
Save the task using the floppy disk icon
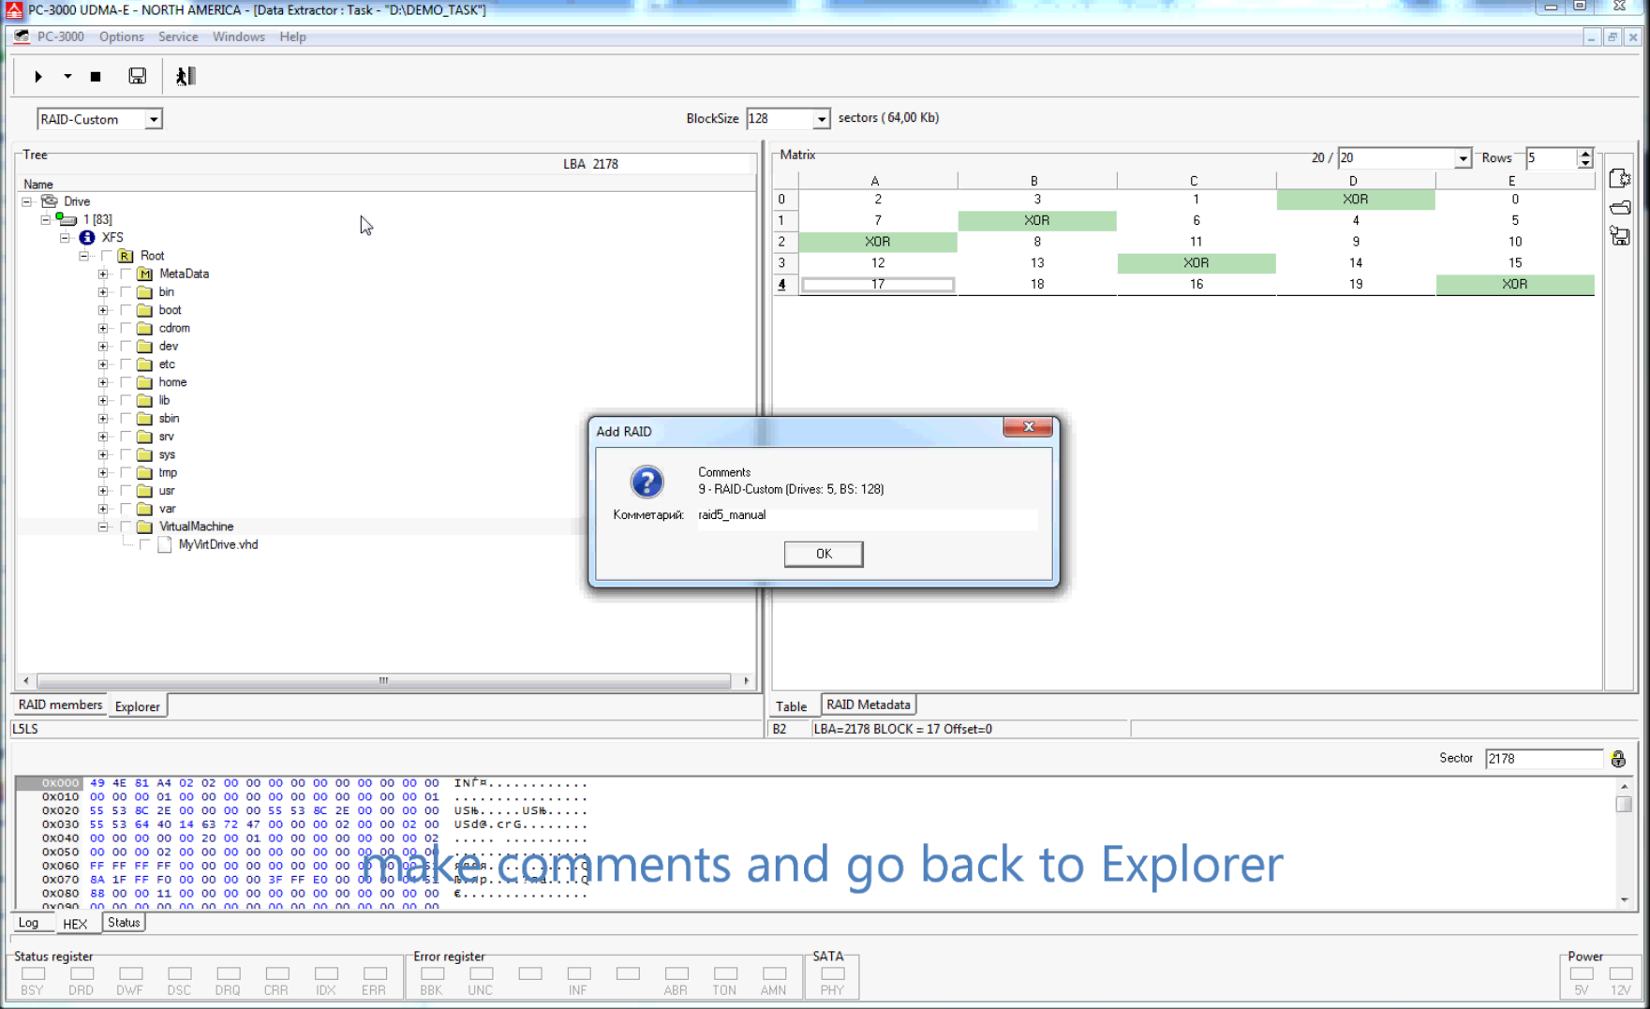coord(137,77)
